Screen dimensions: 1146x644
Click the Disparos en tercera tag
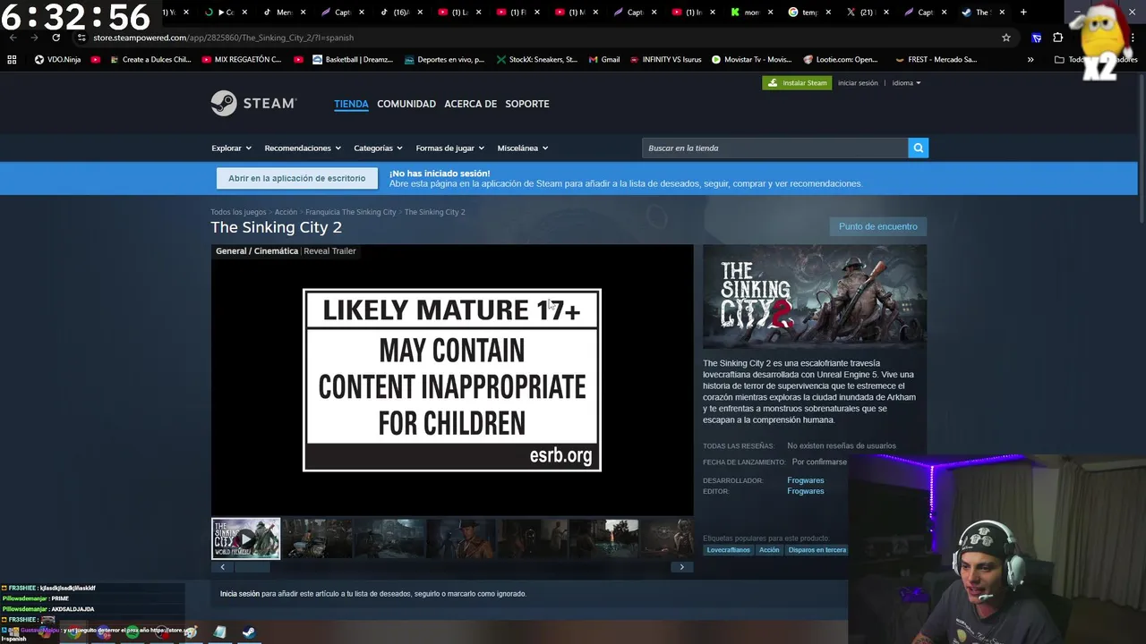(x=817, y=550)
